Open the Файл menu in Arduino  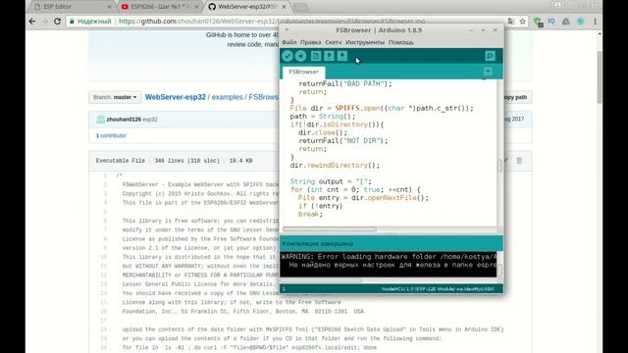point(288,42)
